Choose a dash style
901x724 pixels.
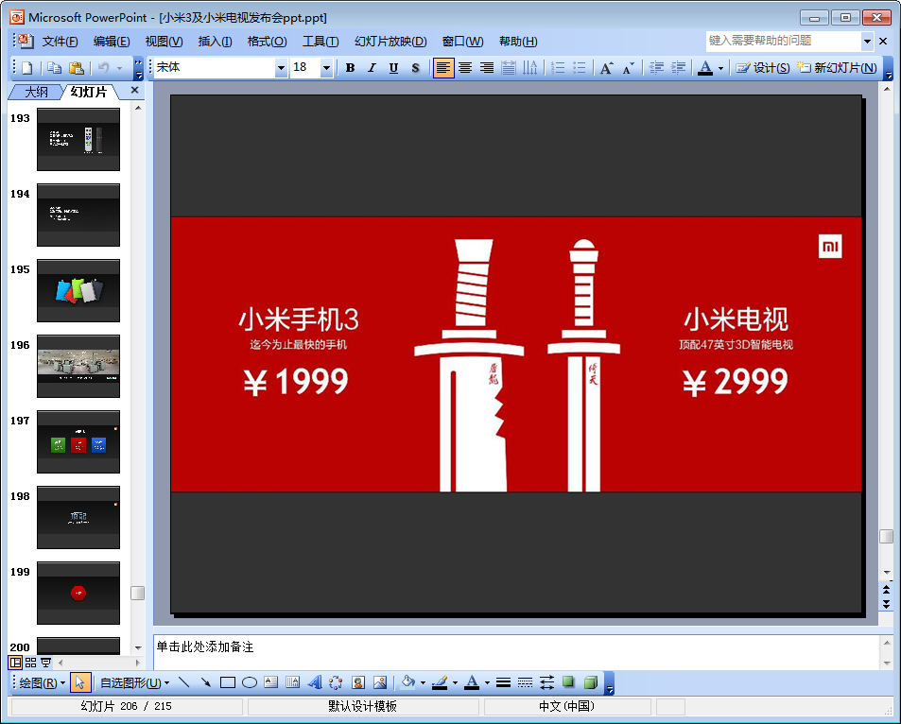526,682
